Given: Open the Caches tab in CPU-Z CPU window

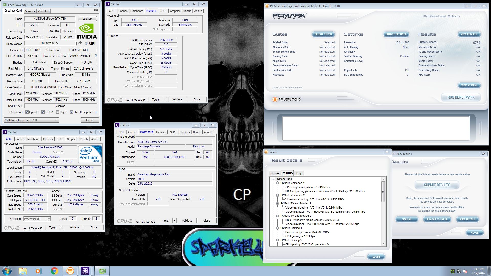Looking at the screenshot, I should click(x=20, y=139).
